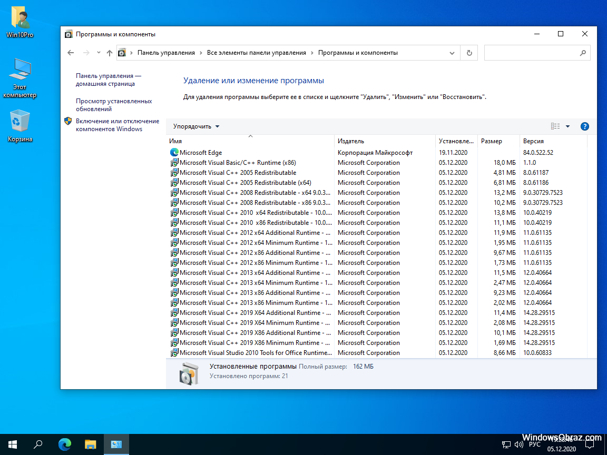Open the volume speaker tray icon
The height and width of the screenshot is (455, 607).
(518, 444)
